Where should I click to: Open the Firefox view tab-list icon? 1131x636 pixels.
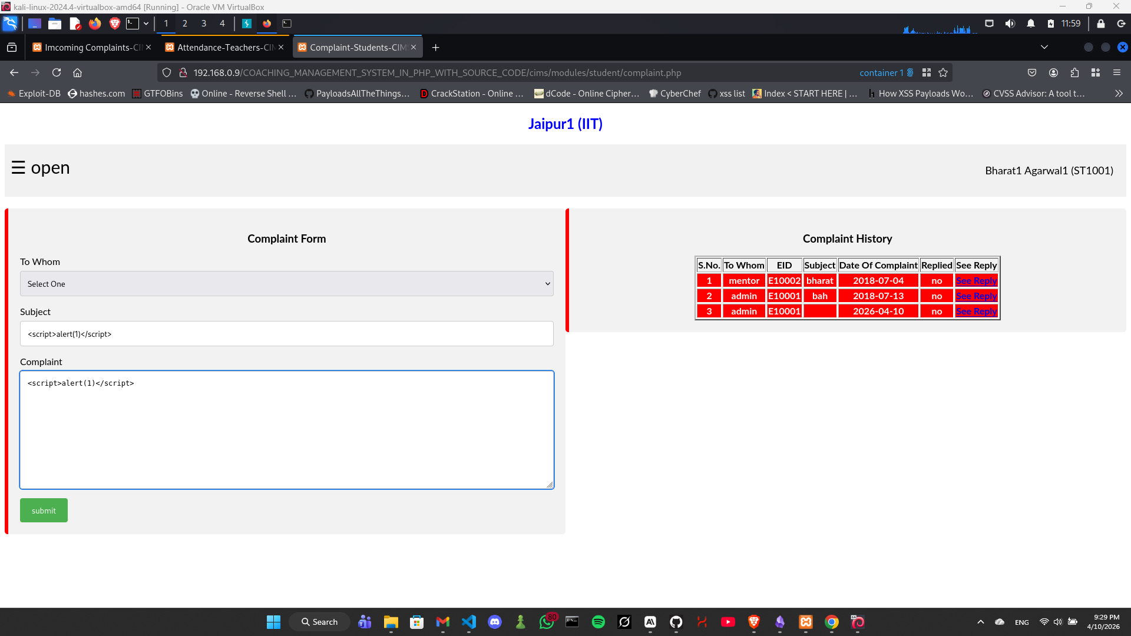12,47
